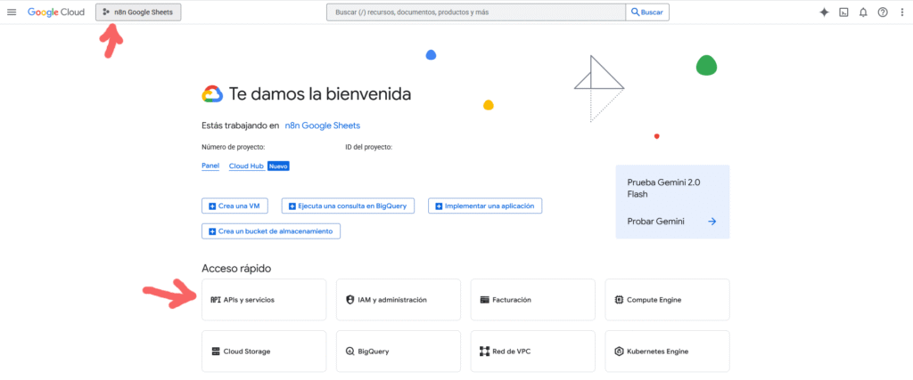
Task: Open the Facturación card
Action: pos(533,299)
